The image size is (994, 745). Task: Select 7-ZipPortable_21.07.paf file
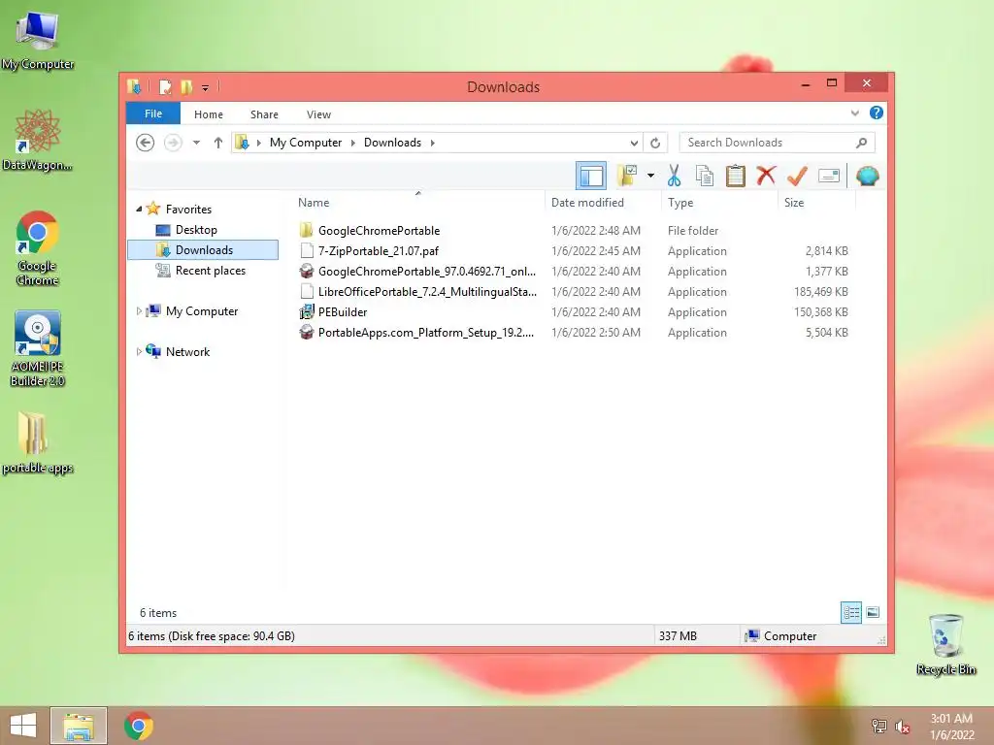point(379,251)
